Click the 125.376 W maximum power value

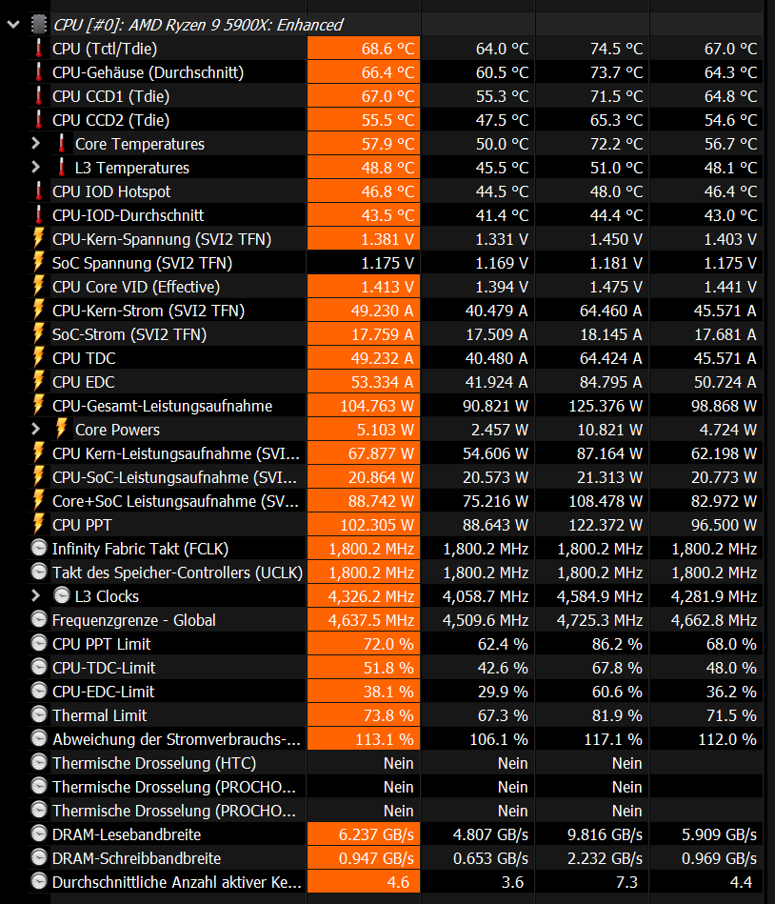pos(605,406)
